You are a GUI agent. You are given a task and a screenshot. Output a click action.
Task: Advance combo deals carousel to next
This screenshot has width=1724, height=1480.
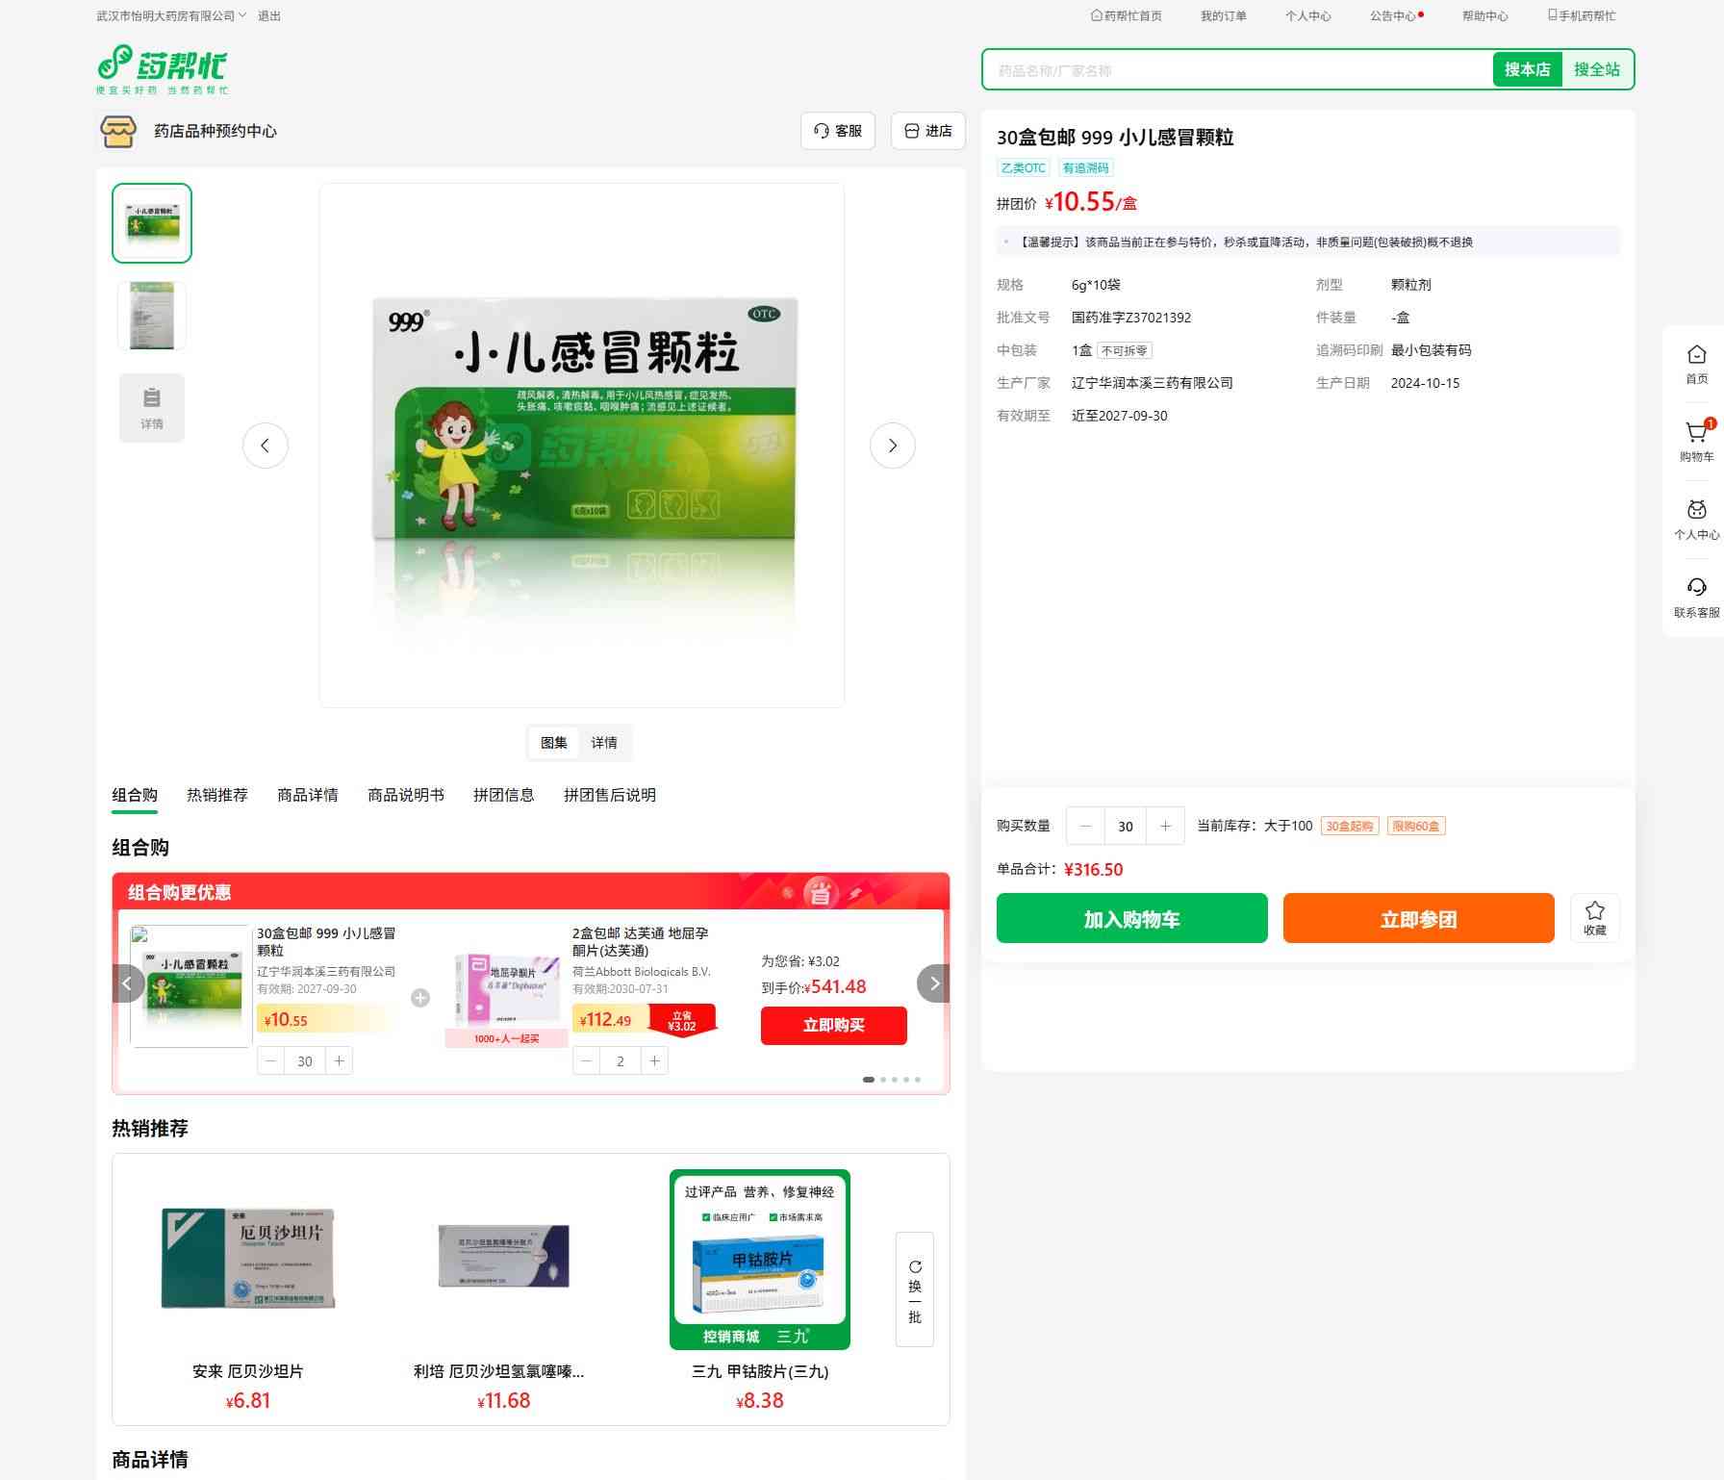coord(933,983)
